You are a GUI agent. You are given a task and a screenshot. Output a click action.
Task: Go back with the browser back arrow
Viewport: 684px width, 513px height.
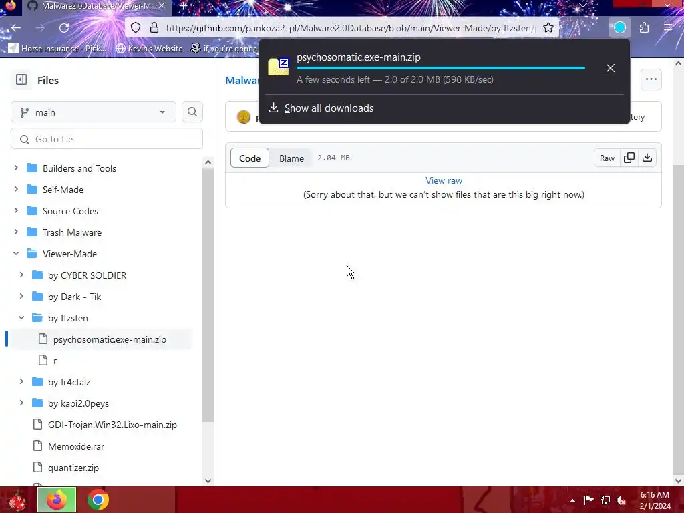[x=16, y=28]
